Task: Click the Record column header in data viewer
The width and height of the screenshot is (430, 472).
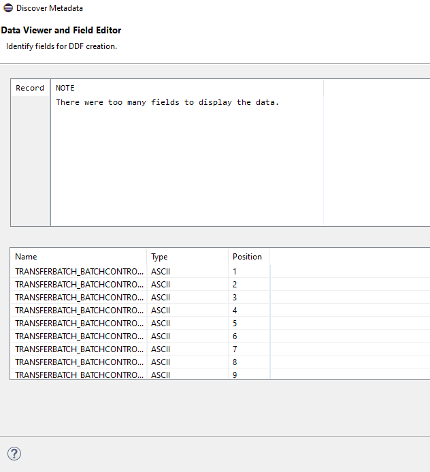Action: point(30,88)
